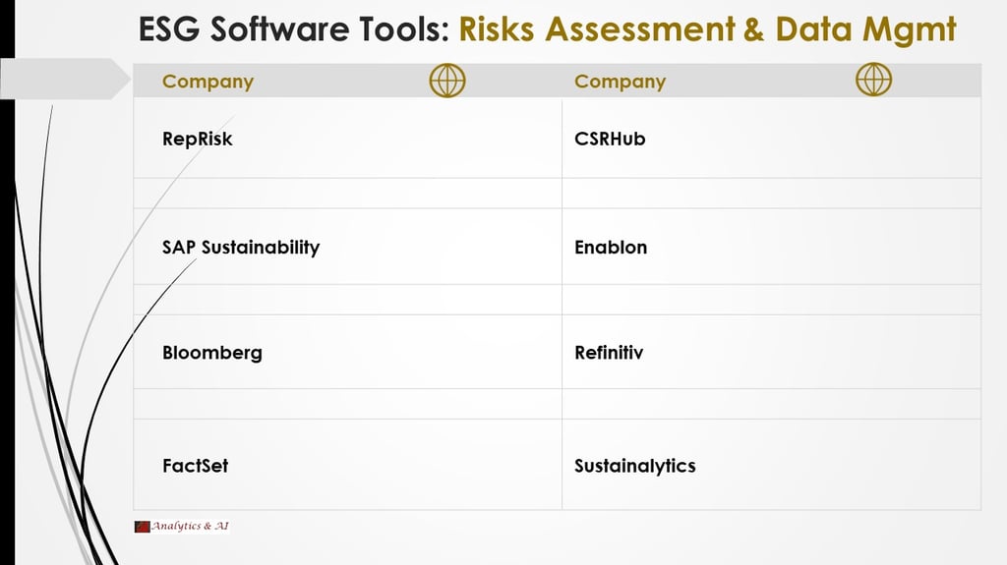Click the right globe icon in header
Image resolution: width=1007 pixels, height=565 pixels.
click(x=873, y=80)
